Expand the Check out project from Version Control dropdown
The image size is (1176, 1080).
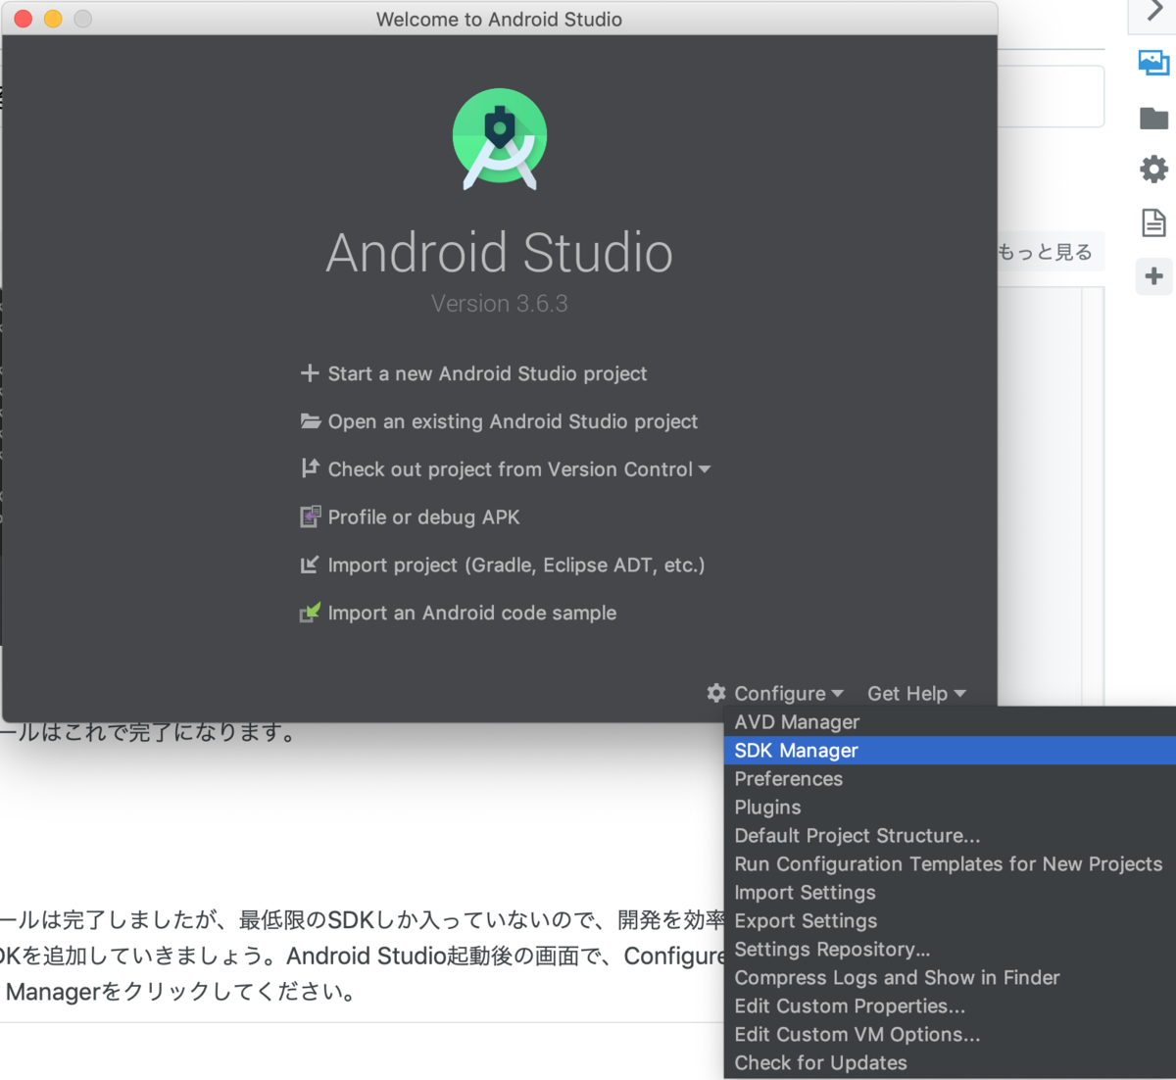(706, 468)
